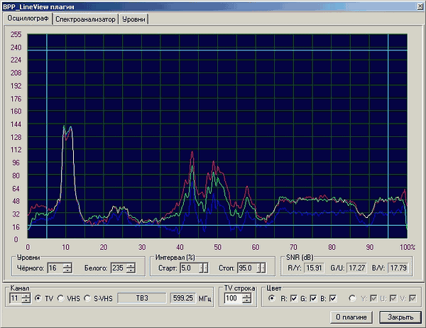Image resolution: width=426 pixels, height=328 pixels.
Task: Toggle the R color checkbox
Action: [294, 298]
